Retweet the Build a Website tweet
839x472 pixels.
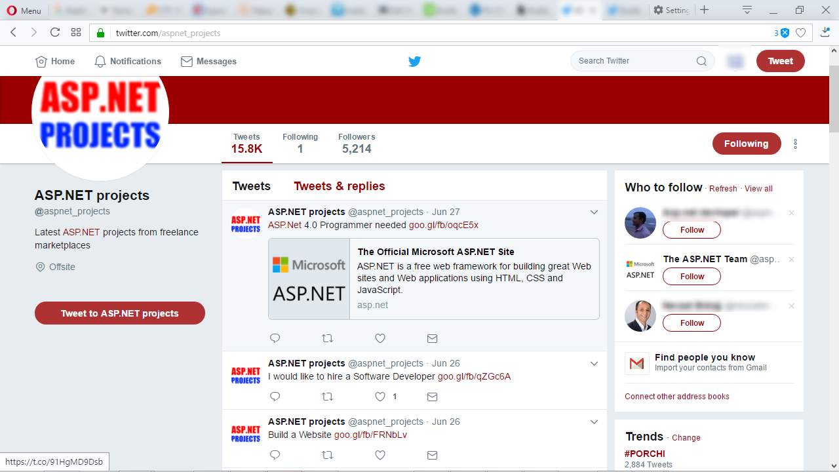click(327, 455)
